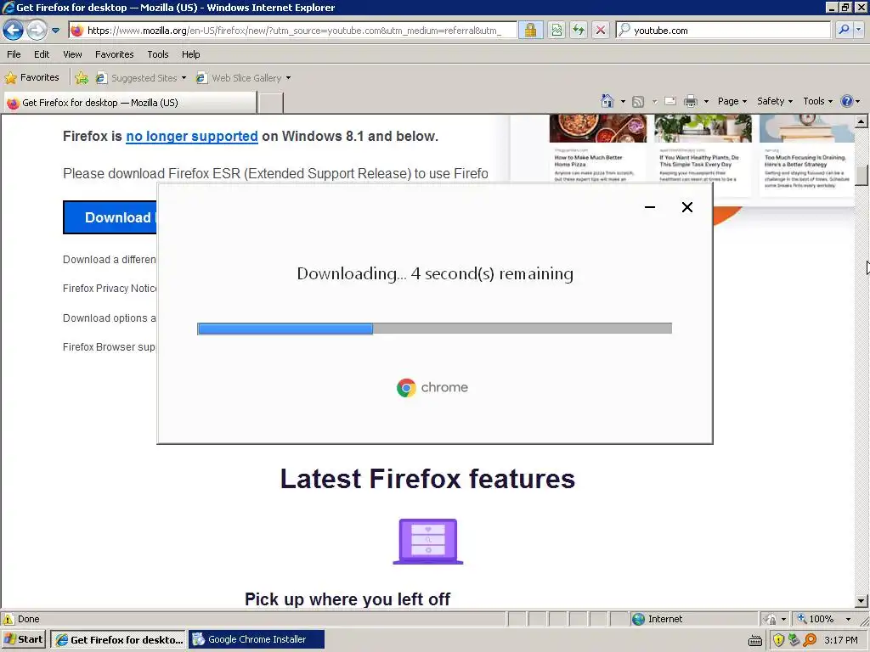Minimize the Chrome installer dialog
Viewport: 870px width, 652px height.
[650, 207]
